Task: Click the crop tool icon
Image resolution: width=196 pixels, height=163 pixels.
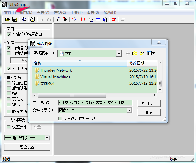Action: coord(123,19)
